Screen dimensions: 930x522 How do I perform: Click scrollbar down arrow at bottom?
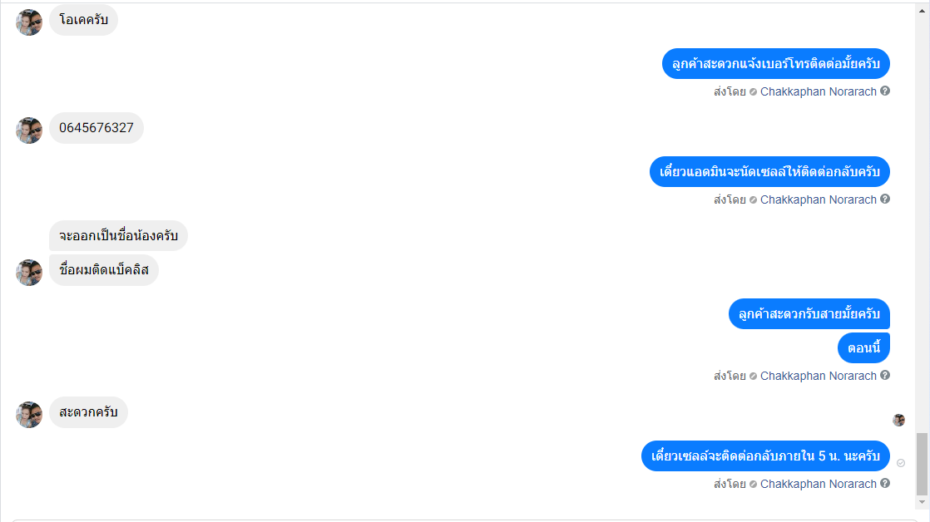coord(922,502)
